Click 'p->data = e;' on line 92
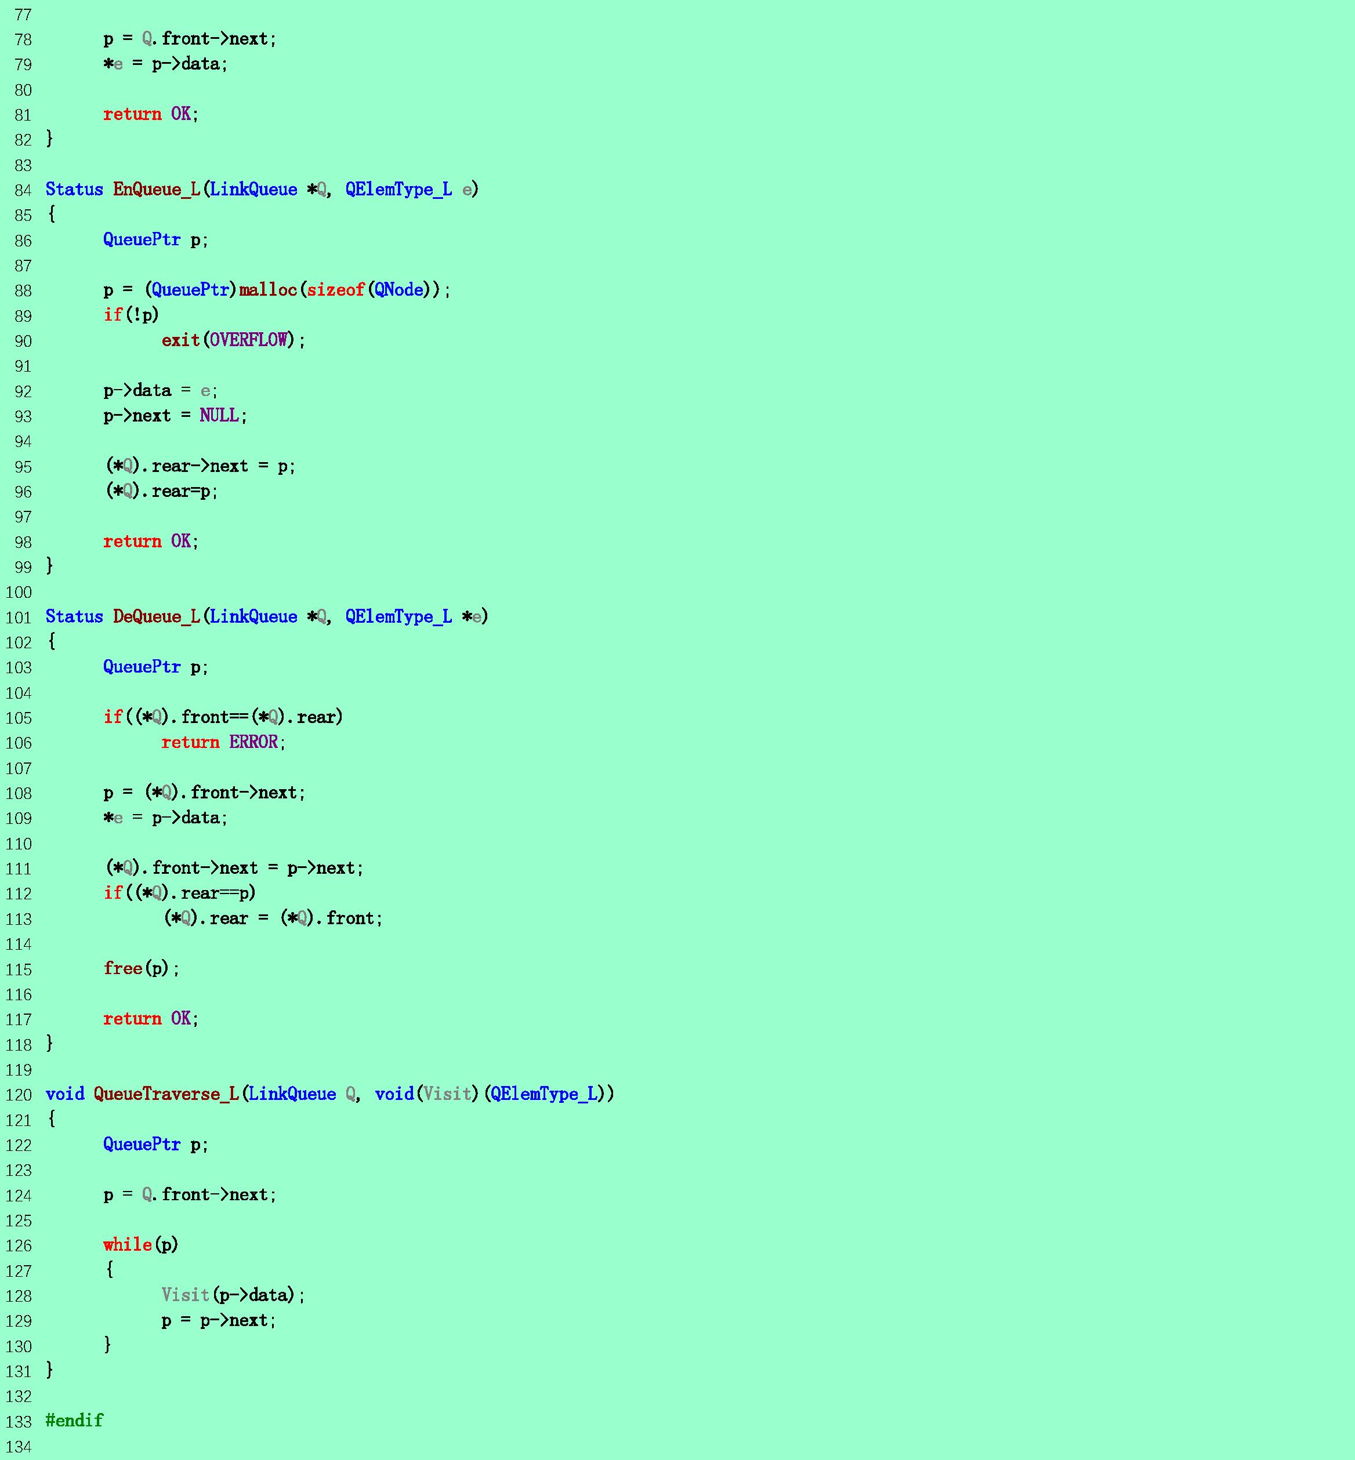Screen dimensions: 1355x1460 [161, 391]
